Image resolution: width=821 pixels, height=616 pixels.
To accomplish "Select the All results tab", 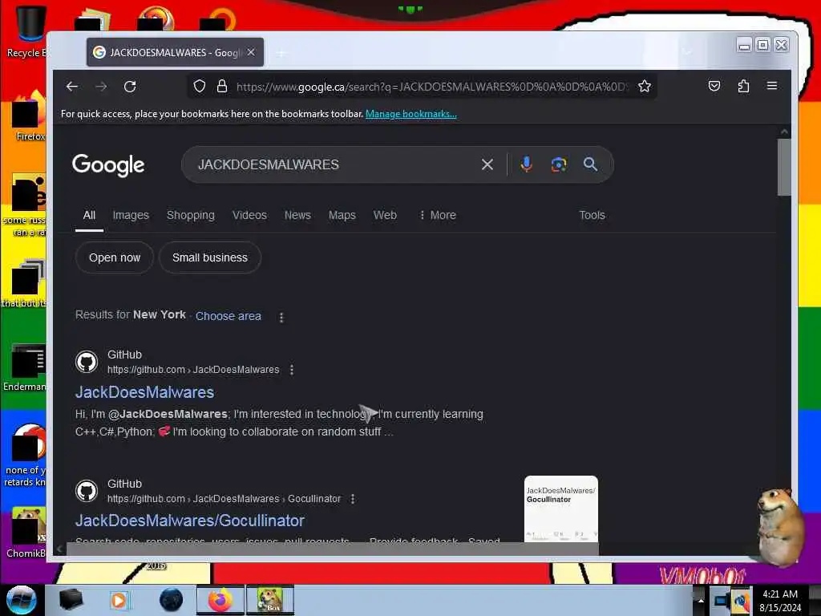I will (89, 215).
